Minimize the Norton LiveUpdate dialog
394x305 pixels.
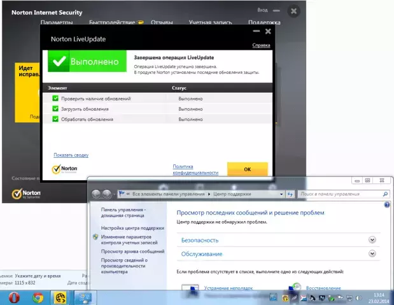tap(257, 31)
